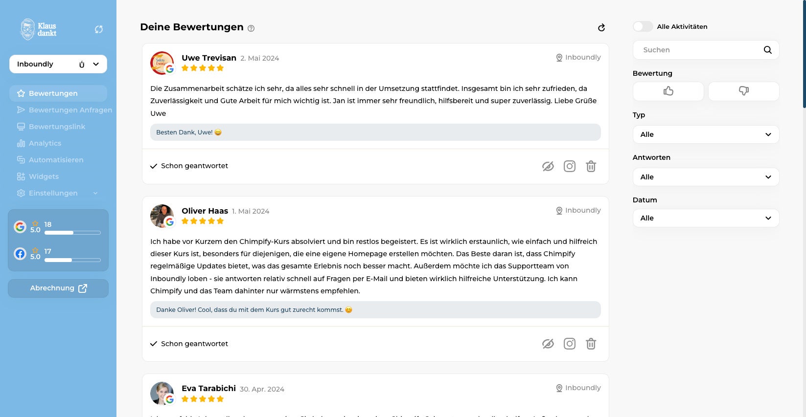Hide Oliver Haas's review
This screenshot has height=417, width=806.
coord(548,344)
